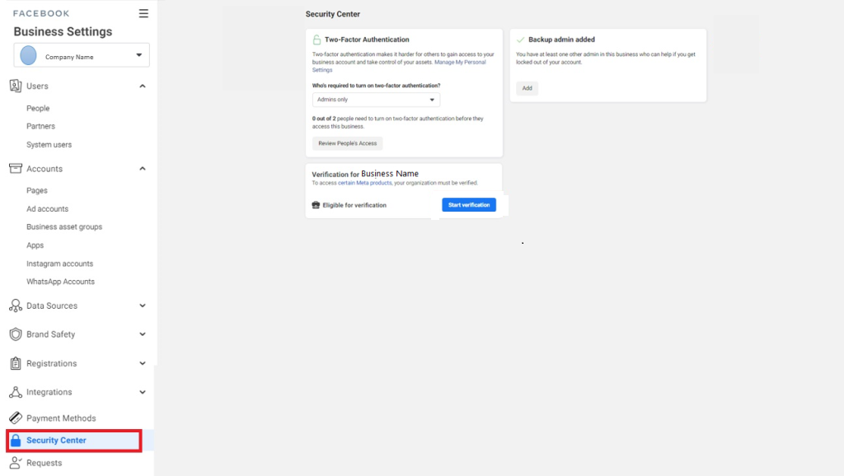Click the Users section icon
The image size is (844, 476).
(x=16, y=86)
